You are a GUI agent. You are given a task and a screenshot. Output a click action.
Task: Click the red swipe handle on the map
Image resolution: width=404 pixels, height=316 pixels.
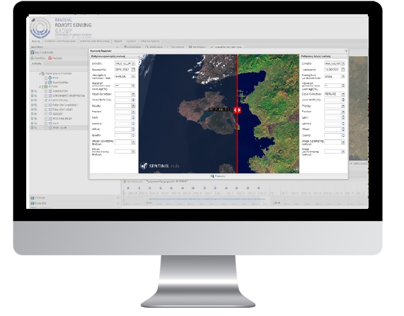point(237,110)
